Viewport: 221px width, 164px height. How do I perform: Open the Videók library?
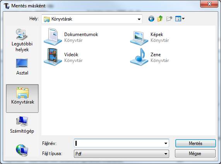(63, 57)
